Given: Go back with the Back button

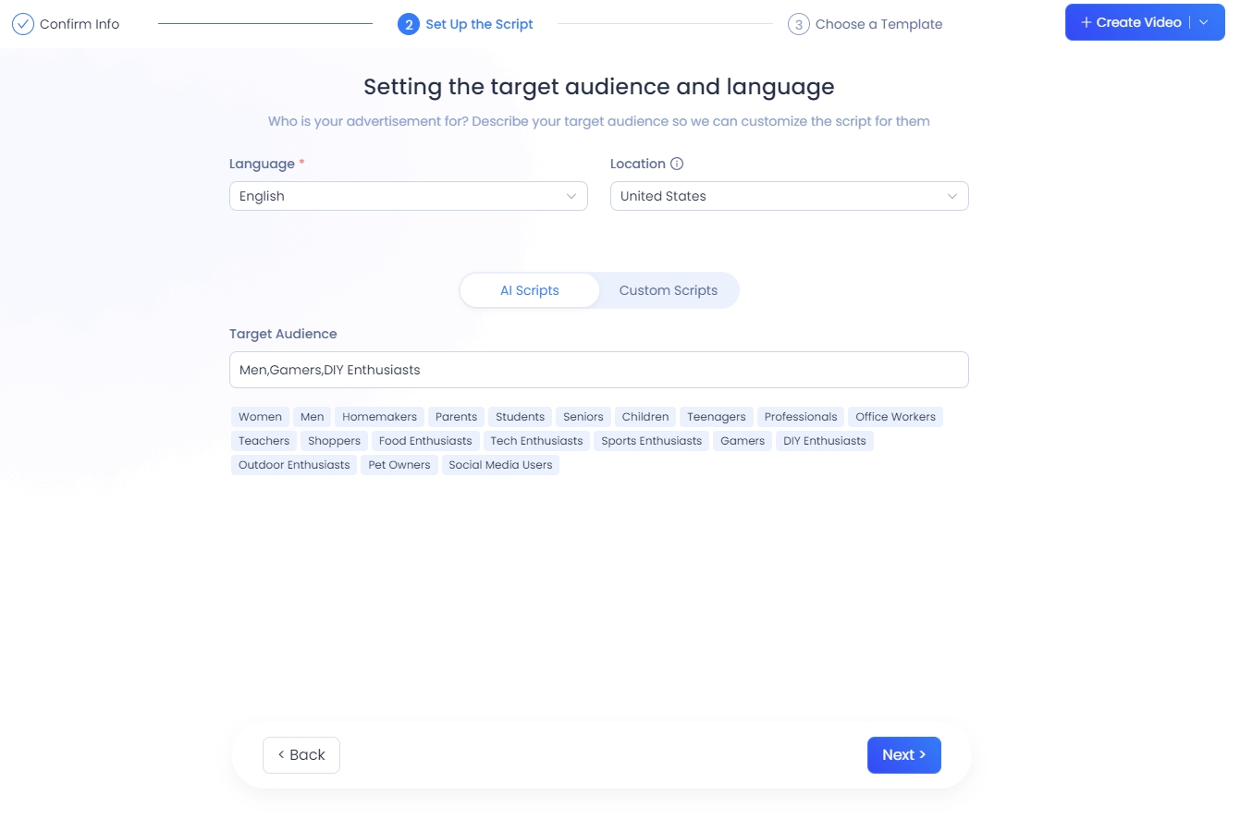Looking at the screenshot, I should (x=301, y=755).
